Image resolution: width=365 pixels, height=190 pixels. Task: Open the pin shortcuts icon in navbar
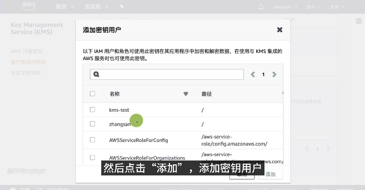coord(122,7)
